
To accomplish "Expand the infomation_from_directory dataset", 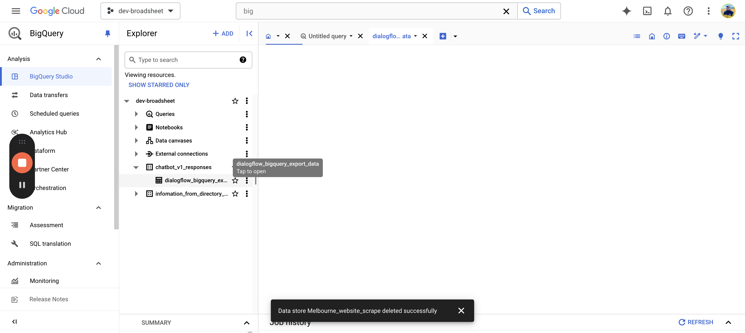I will point(137,194).
